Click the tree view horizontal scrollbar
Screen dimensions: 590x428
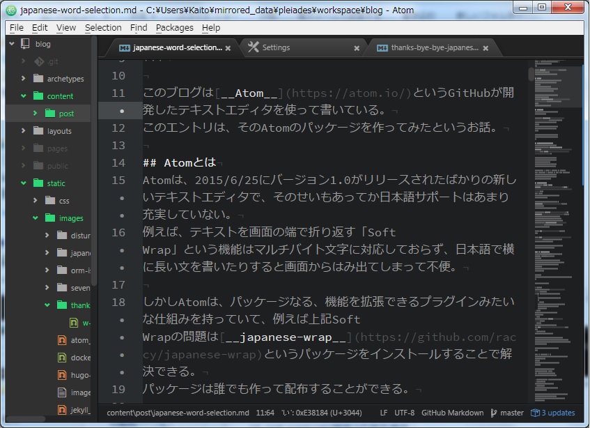pos(26,418)
